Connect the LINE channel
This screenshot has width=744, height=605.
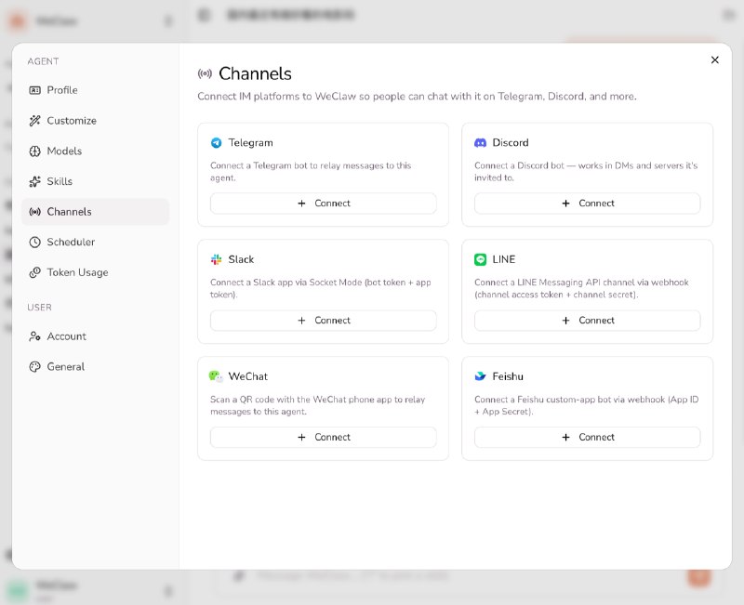click(x=587, y=320)
